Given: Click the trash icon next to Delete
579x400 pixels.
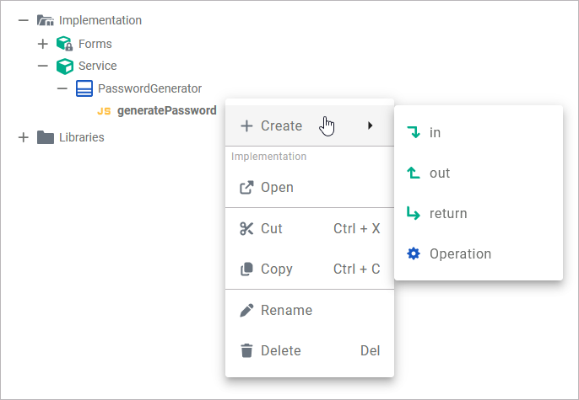Looking at the screenshot, I should click(x=246, y=350).
